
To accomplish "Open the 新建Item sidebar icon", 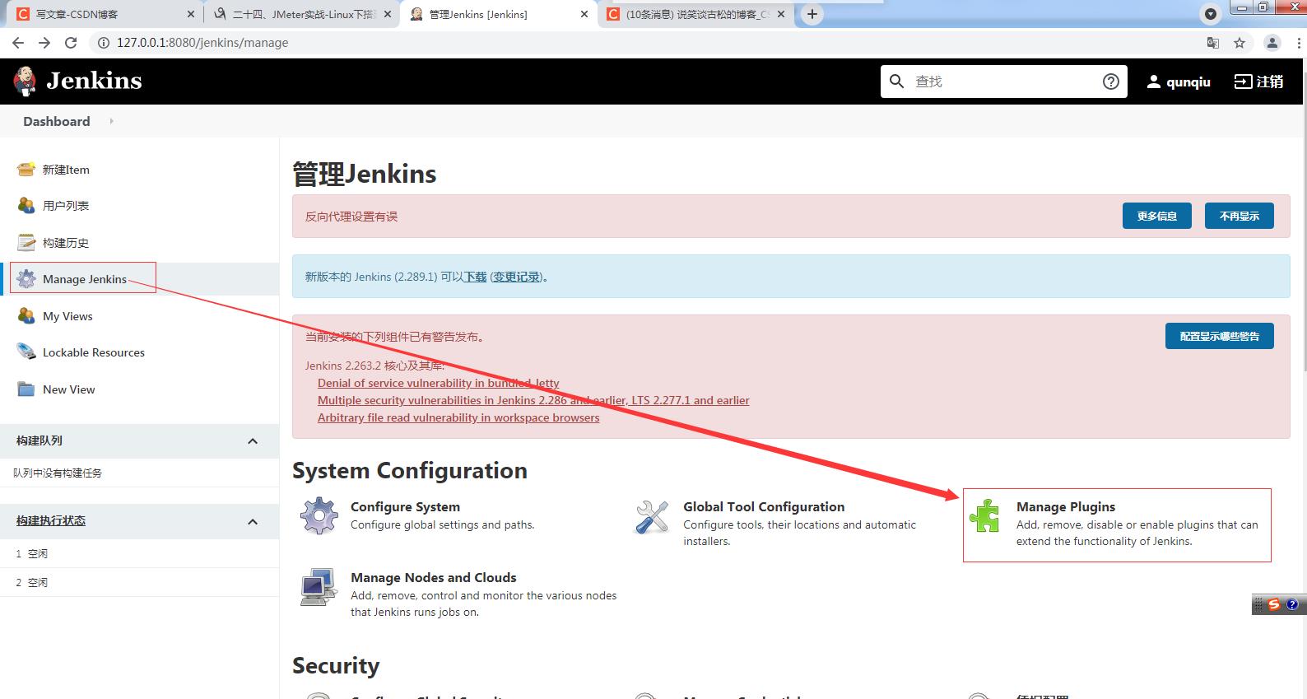I will pos(26,170).
